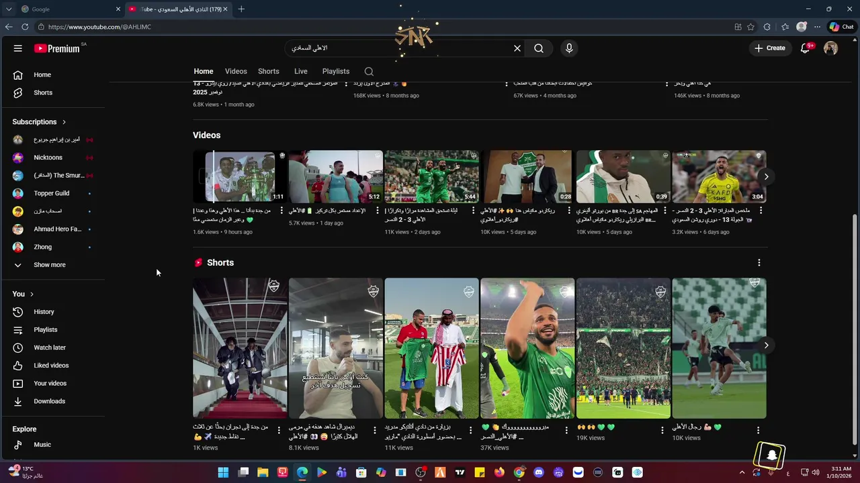Open Topper Guild subscription channel

pyautogui.click(x=52, y=193)
